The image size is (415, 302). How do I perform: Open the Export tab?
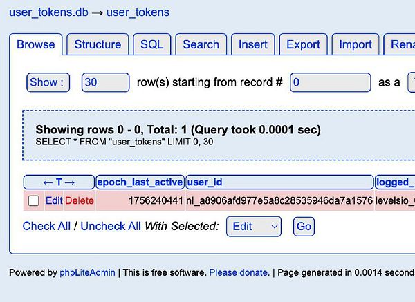coord(304,44)
